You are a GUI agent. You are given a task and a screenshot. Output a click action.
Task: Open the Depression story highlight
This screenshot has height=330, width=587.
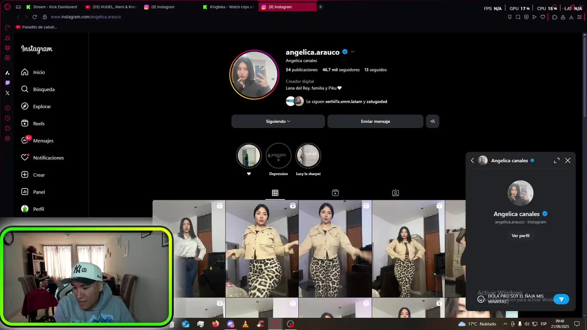pos(278,156)
